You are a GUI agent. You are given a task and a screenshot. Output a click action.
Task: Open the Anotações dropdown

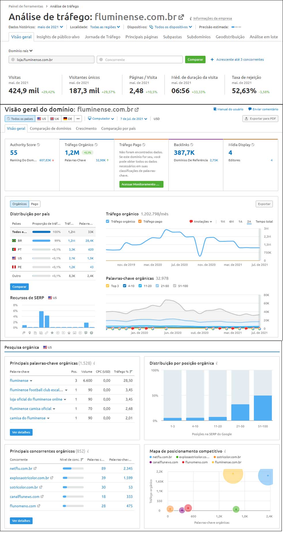(x=201, y=222)
